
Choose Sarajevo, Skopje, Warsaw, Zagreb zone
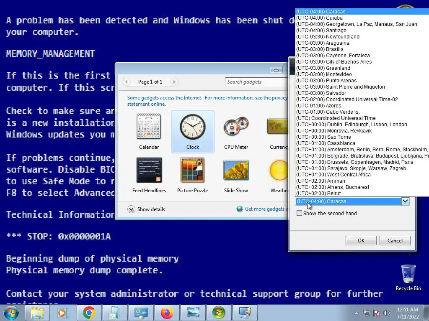[362, 168]
